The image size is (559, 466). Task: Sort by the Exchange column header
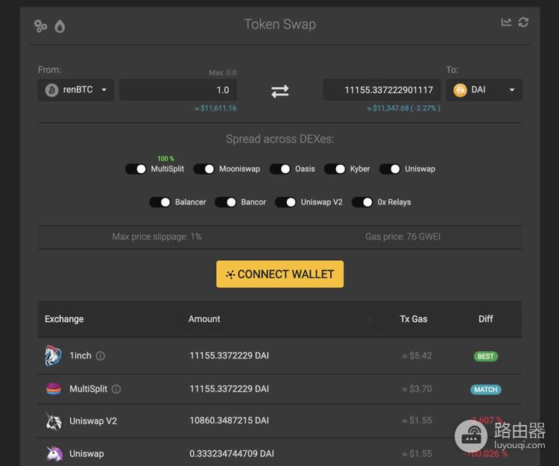(64, 319)
